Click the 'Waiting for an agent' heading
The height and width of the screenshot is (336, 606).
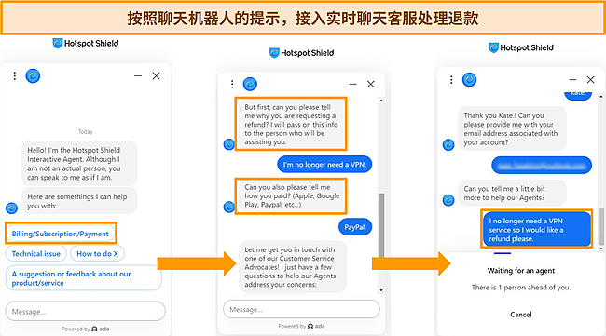[521, 271]
